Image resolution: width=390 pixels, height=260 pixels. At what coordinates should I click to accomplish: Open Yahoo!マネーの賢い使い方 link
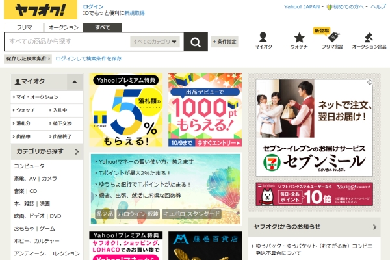pyautogui.click(x=146, y=162)
